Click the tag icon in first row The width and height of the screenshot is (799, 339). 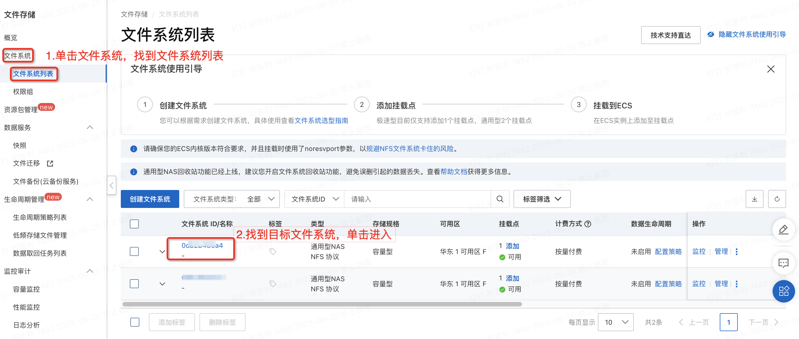point(273,251)
